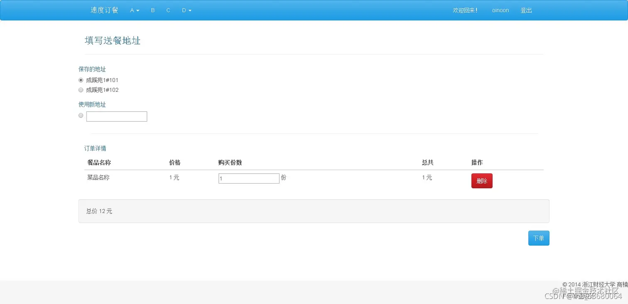This screenshot has width=628, height=304.
Task: Click the 操作 column header
Action: pyautogui.click(x=477, y=162)
